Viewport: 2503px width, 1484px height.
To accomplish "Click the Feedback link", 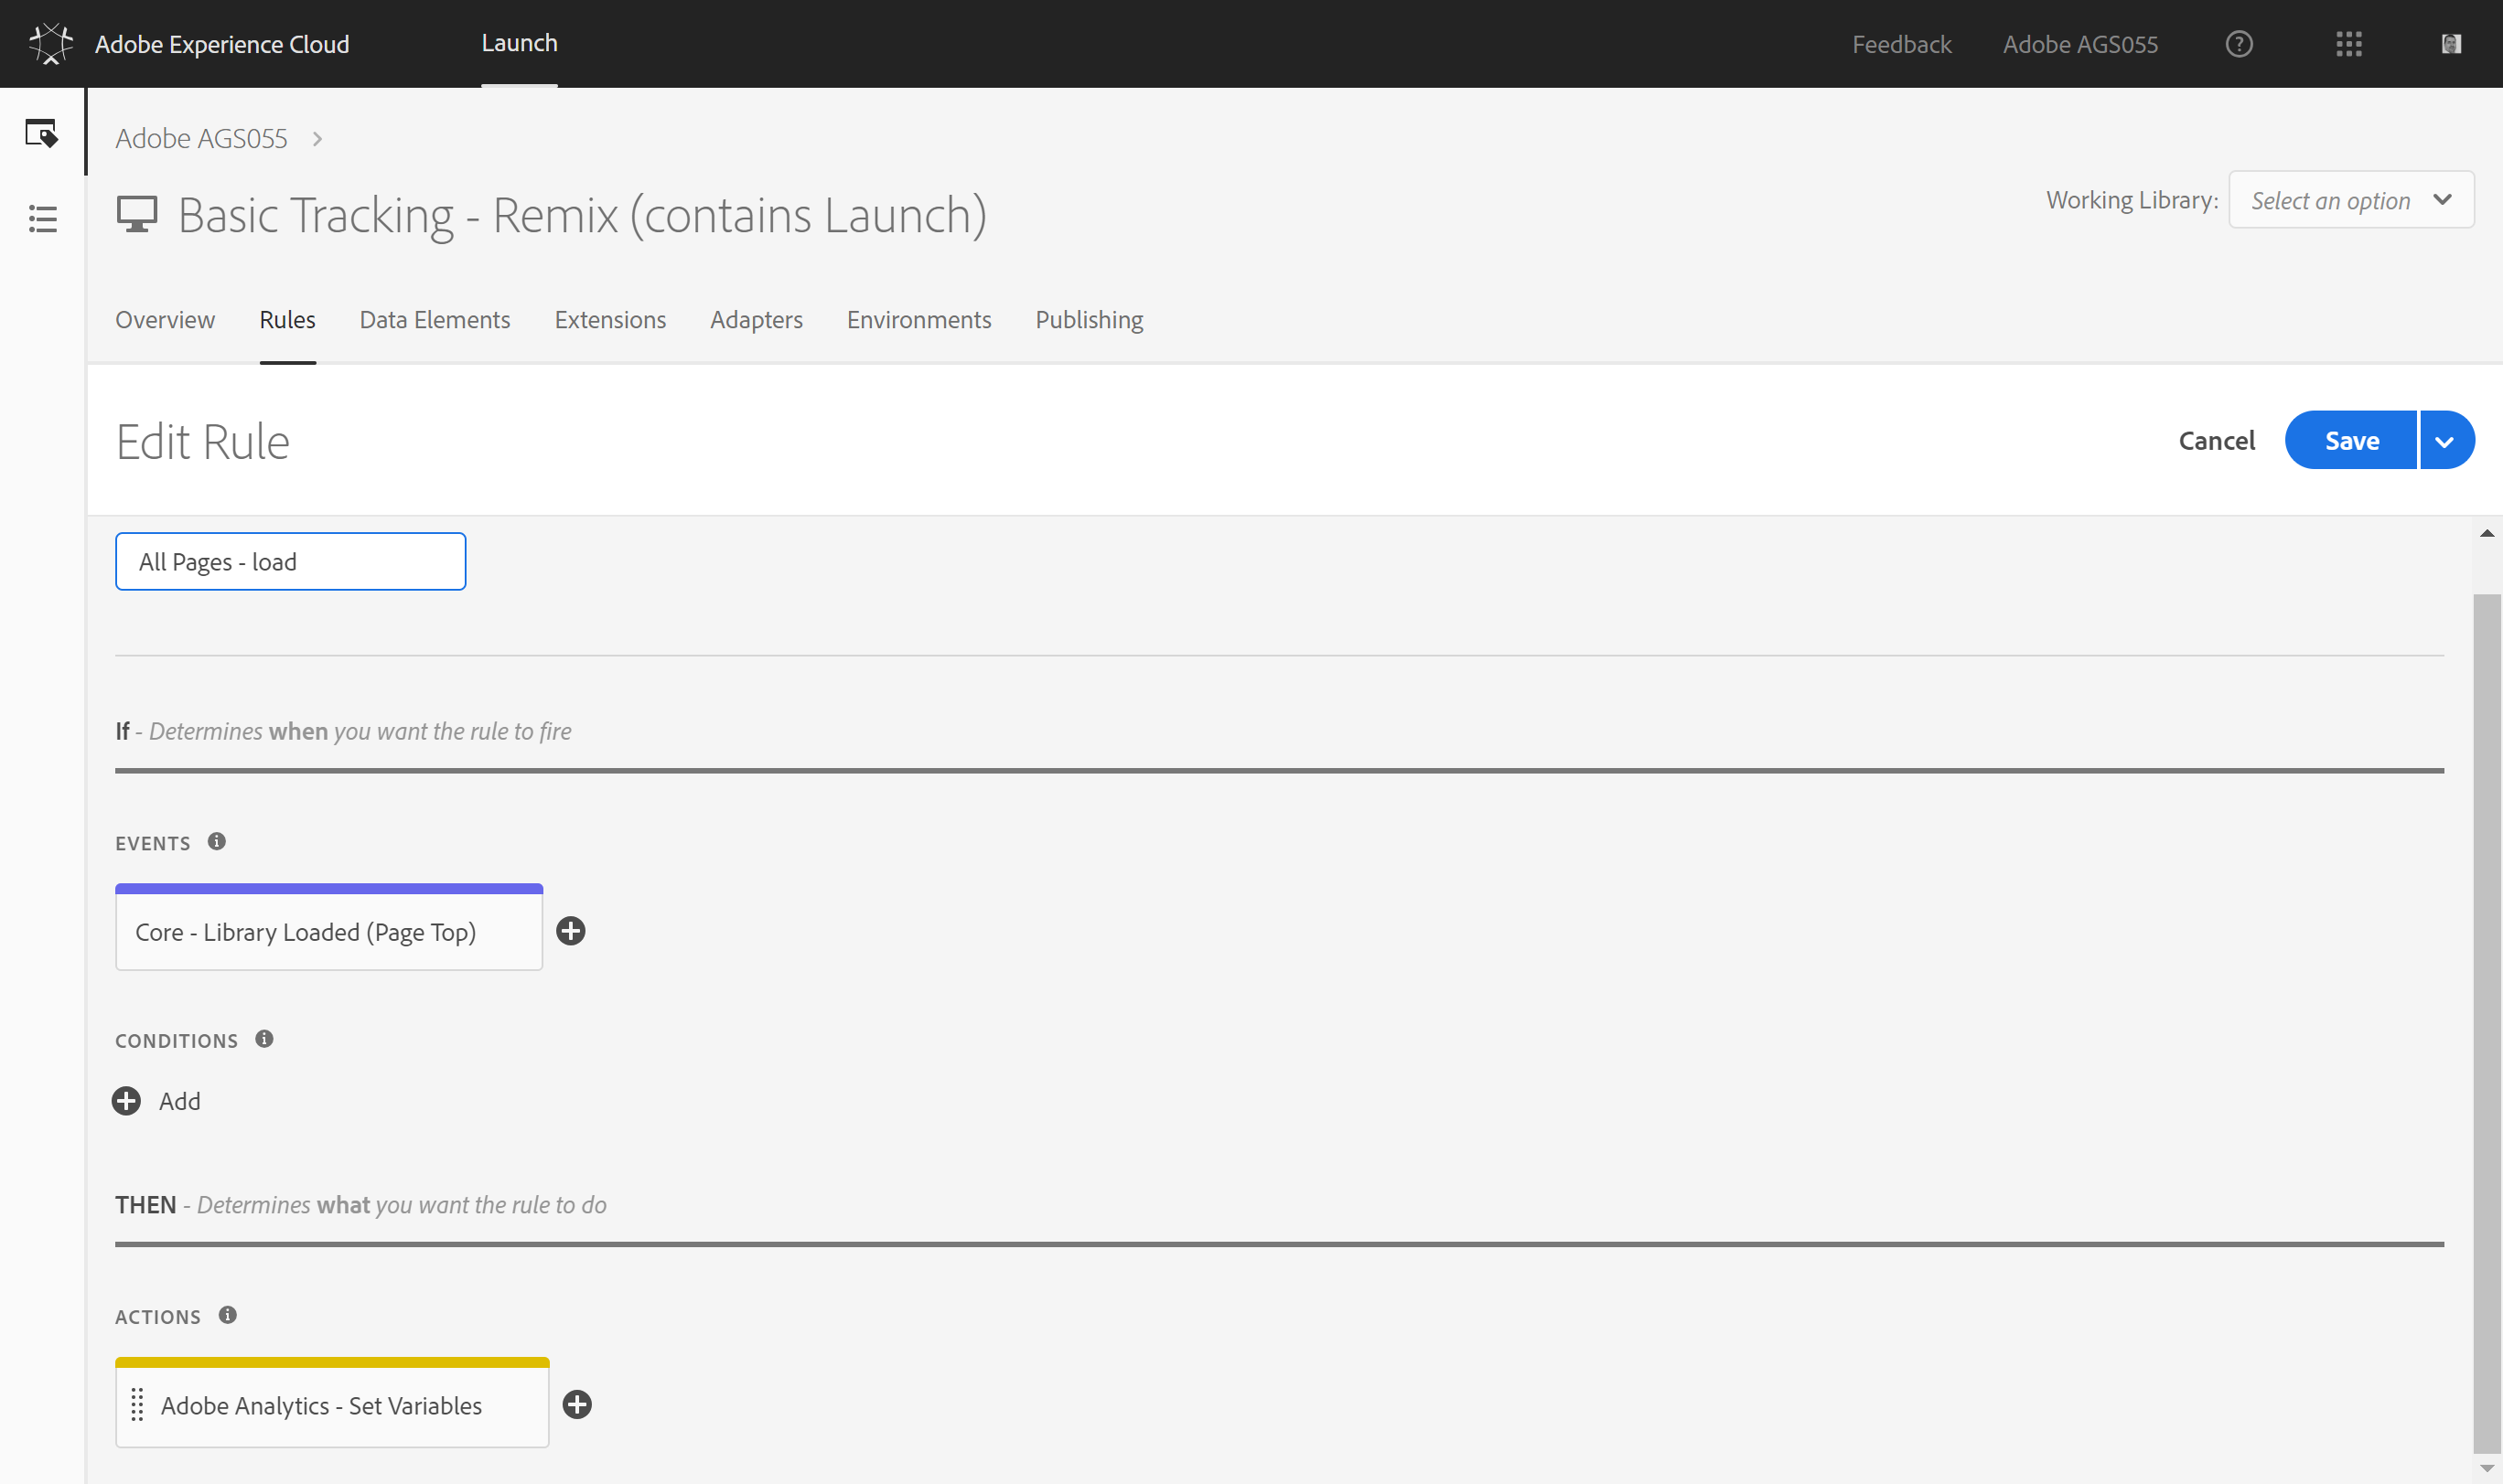I will coord(1901,44).
